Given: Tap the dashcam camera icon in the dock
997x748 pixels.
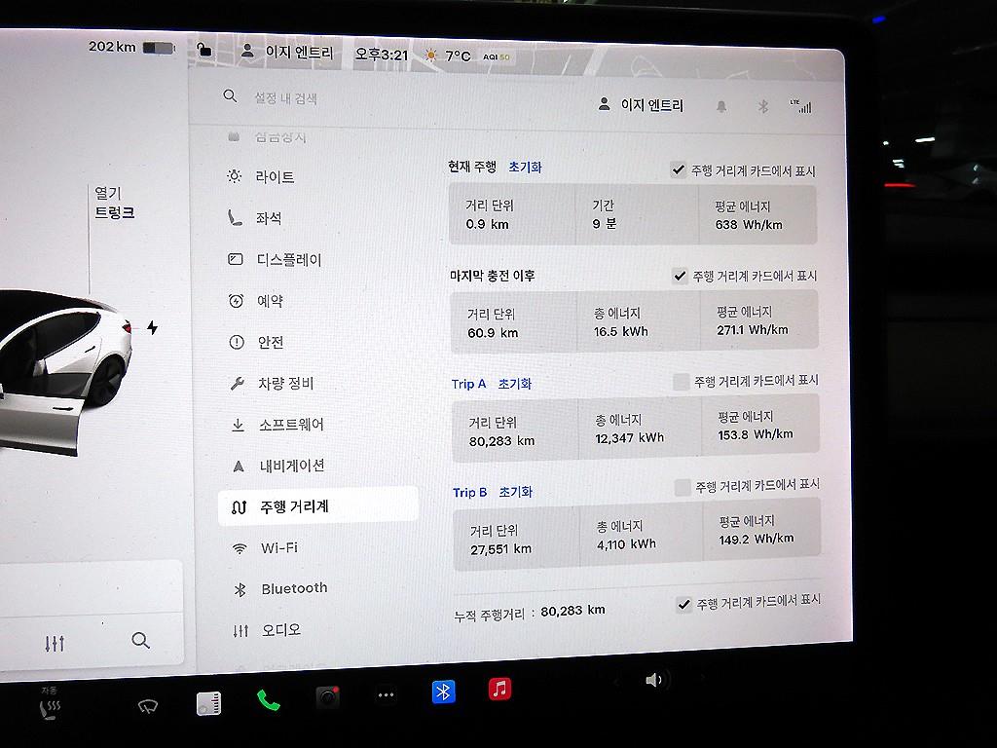Looking at the screenshot, I should pos(325,692).
